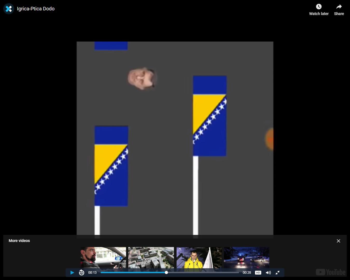Open the Igrica-Ptica Dodo video title link
350x280 pixels.
click(36, 9)
